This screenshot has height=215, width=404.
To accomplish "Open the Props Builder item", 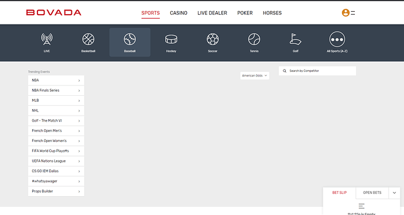I will [x=56, y=192].
